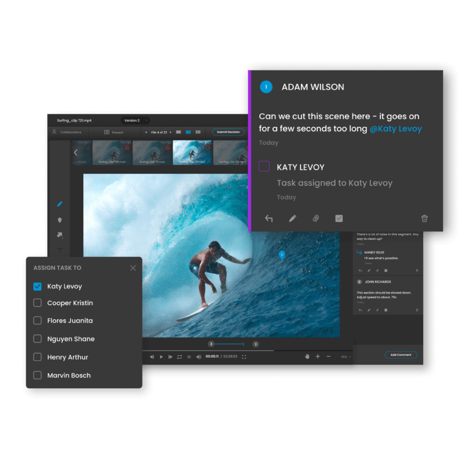Delete Adam Wilson's comment using trash icon

click(x=424, y=219)
